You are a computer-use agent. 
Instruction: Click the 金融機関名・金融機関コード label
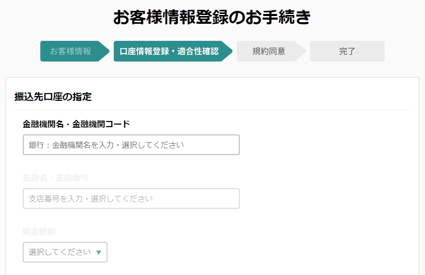pos(77,124)
